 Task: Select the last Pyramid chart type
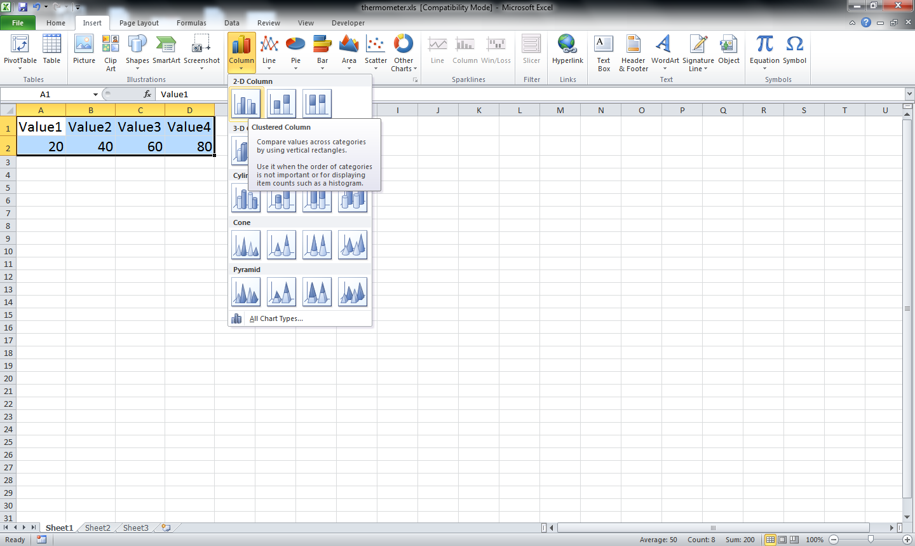coord(353,292)
